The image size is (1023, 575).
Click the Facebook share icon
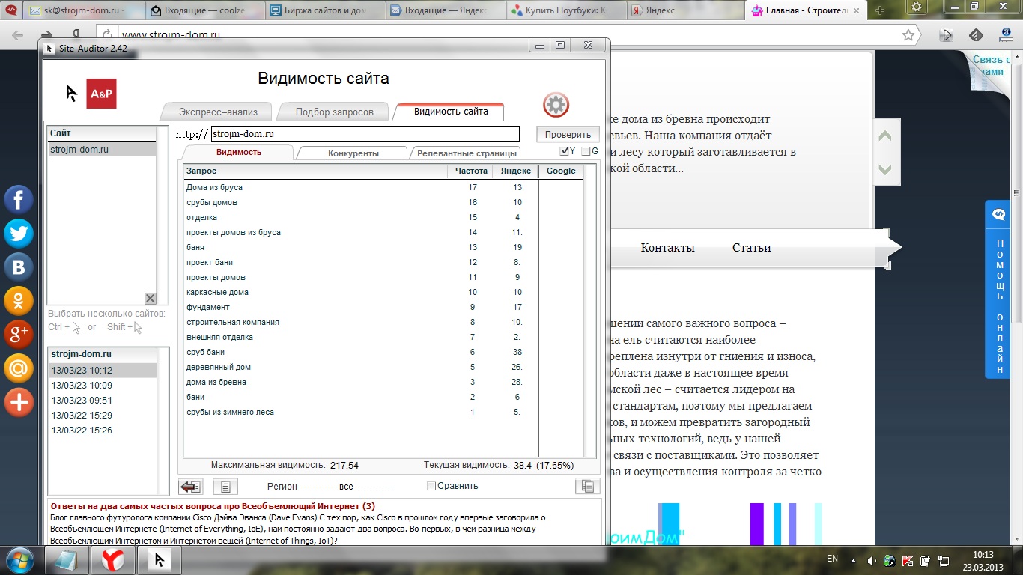tap(19, 200)
